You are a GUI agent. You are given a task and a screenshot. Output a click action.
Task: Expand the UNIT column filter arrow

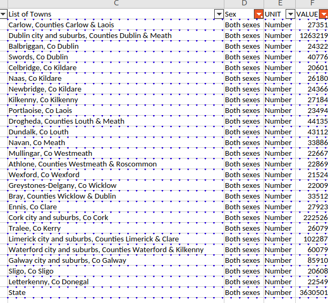coord(290,14)
